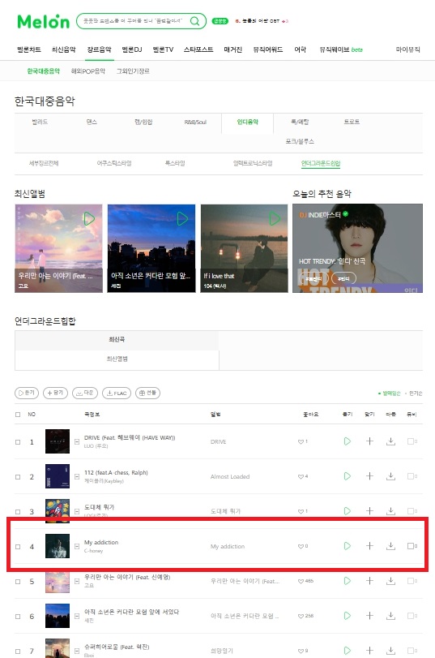This screenshot has width=435, height=658.
Task: Check the box for My addiction track
Action: coord(18,547)
